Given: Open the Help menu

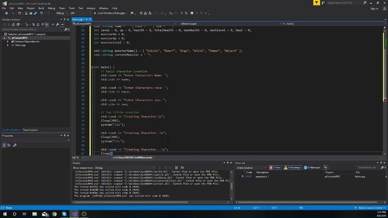Looking at the screenshot, I should coord(115,8).
